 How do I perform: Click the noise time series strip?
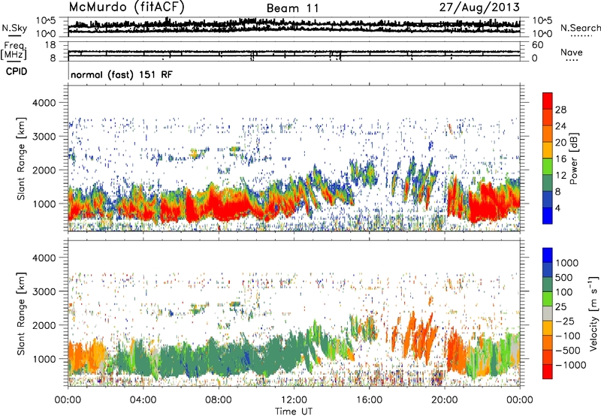point(294,27)
